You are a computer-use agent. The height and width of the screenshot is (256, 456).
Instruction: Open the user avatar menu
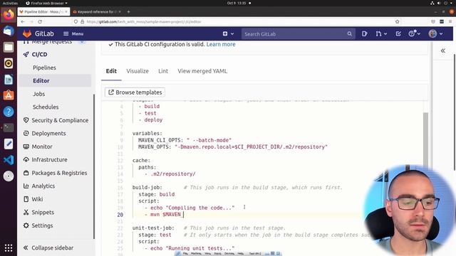coord(435,33)
